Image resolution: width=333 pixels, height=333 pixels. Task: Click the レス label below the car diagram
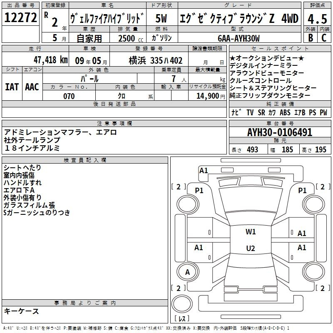pyautogui.click(x=182, y=319)
